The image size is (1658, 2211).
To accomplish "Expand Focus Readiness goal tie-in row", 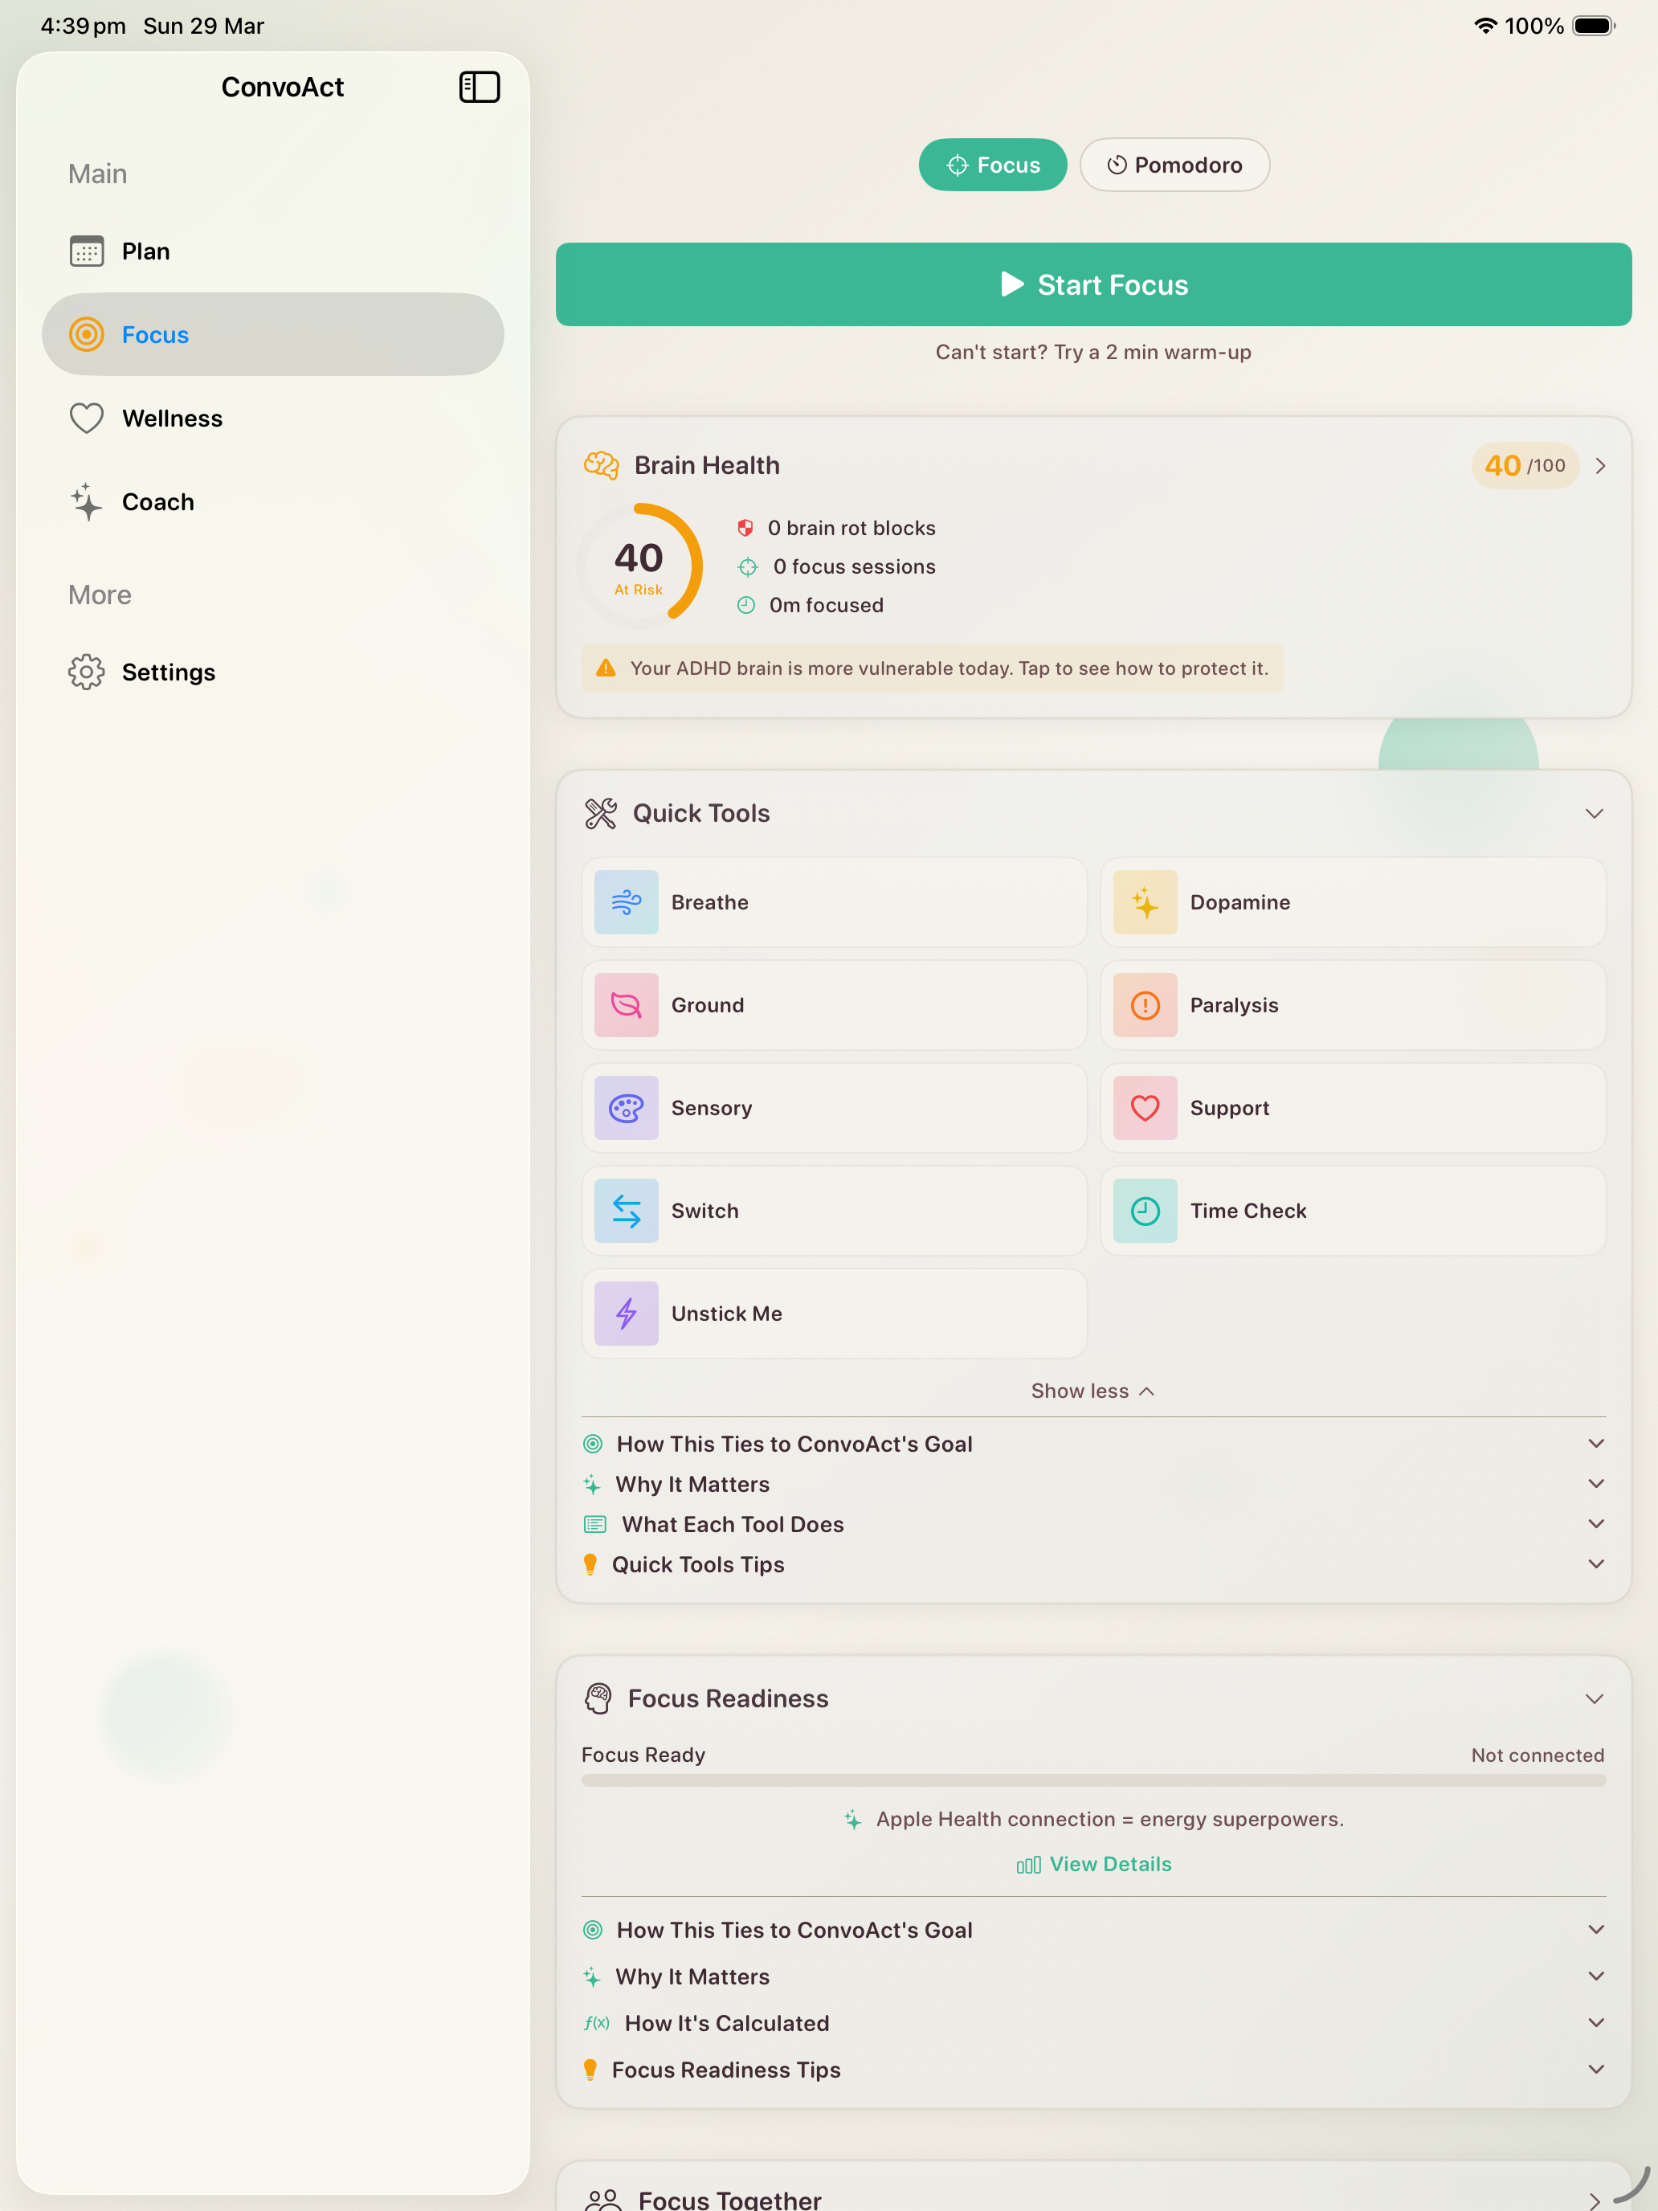I will (x=1093, y=1930).
